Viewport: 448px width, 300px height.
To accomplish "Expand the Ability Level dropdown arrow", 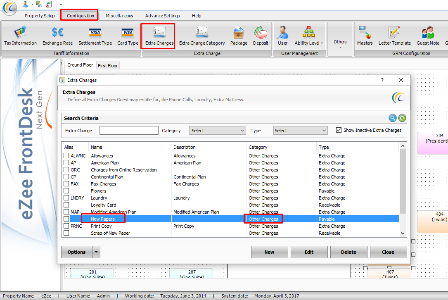I will pyautogui.click(x=322, y=43).
